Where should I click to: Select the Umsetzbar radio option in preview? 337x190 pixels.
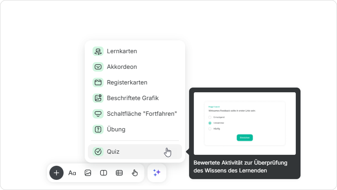210,123
